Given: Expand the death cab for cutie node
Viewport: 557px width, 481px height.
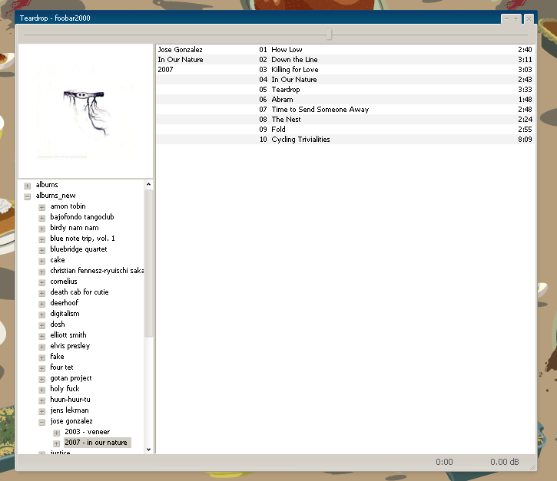Looking at the screenshot, I should point(42,293).
